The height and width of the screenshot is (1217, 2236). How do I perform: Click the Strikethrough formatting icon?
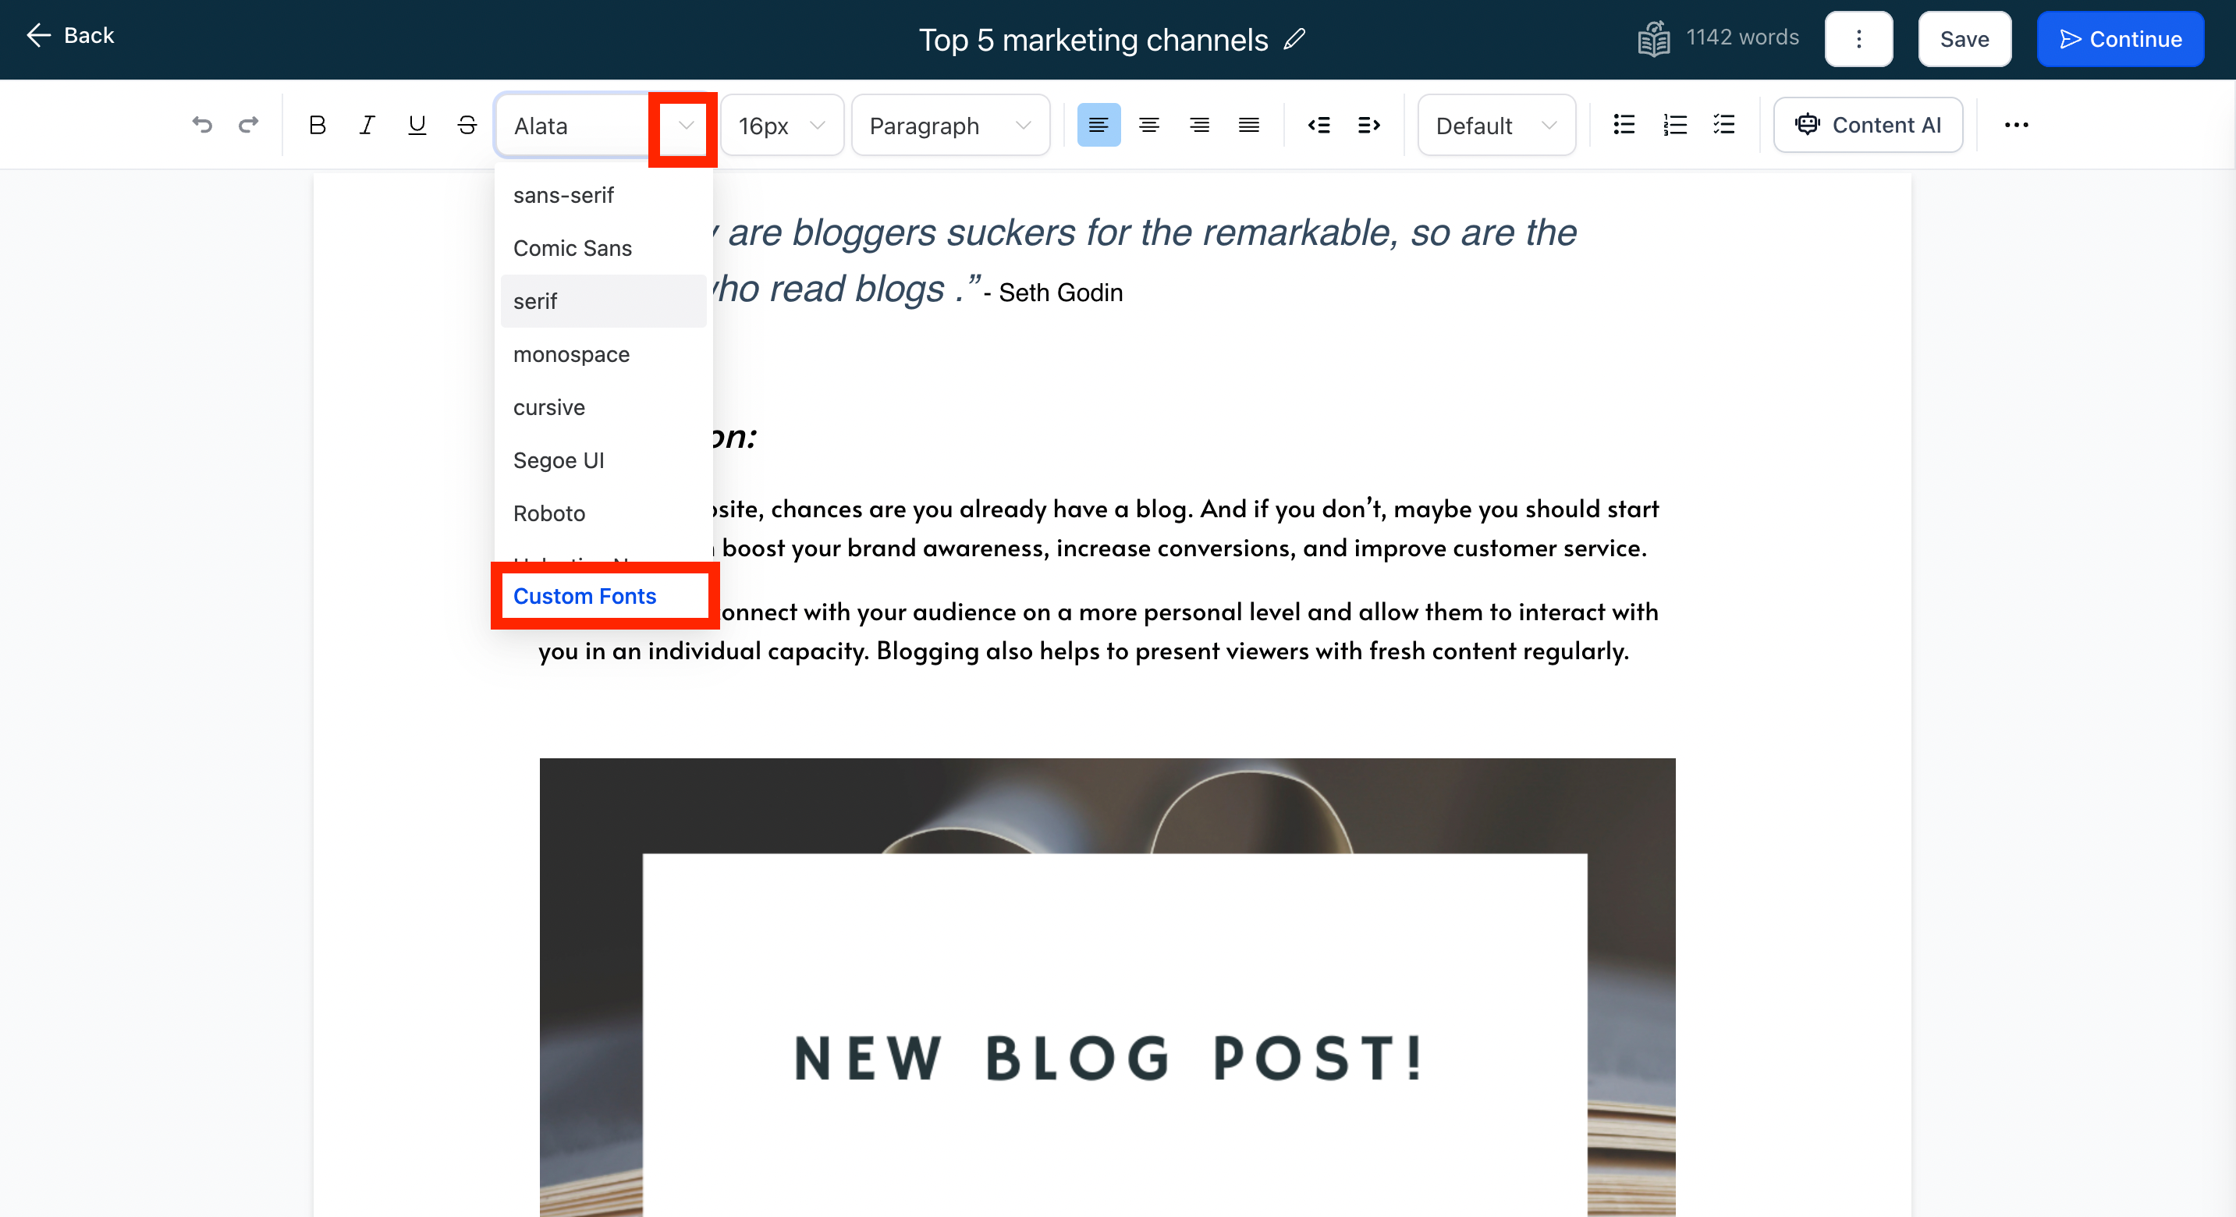point(467,126)
